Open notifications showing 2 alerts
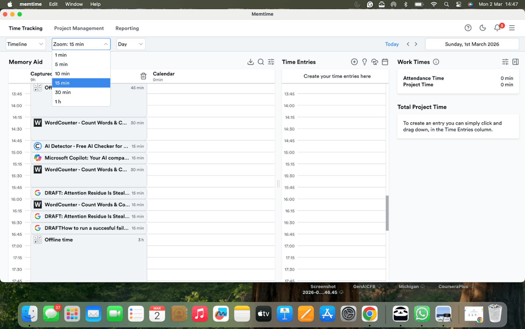Screen dimensions: 525x329 coord(497,28)
